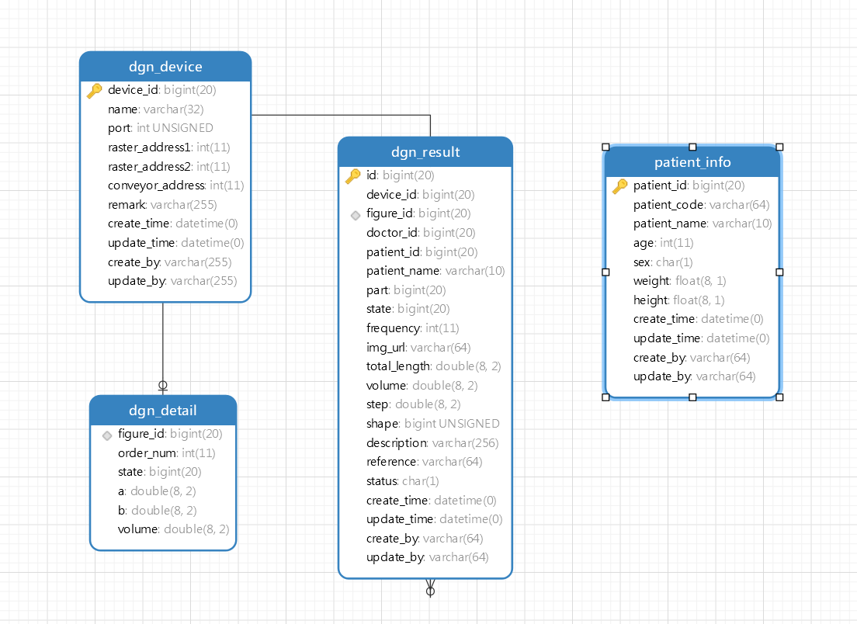Screen dimensions: 857x624
Task: Click the top-left resize handle of patient_info
Action: click(x=605, y=147)
